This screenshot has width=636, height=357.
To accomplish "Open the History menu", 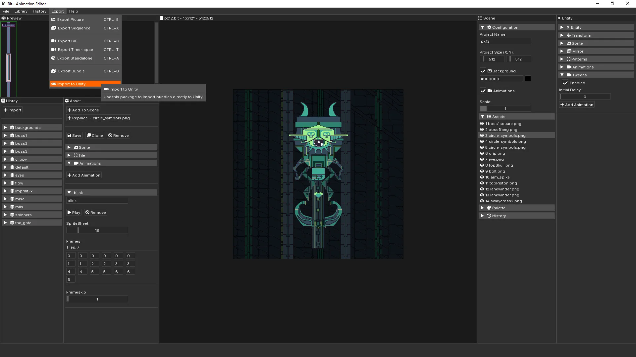I will pyautogui.click(x=39, y=11).
